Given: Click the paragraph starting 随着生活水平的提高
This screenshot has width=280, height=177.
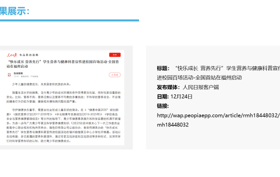Looking at the screenshot, I should tap(63, 97).
